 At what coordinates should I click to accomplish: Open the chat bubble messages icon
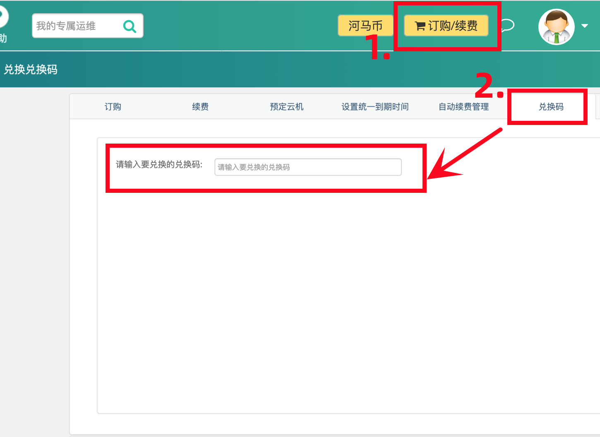[507, 26]
